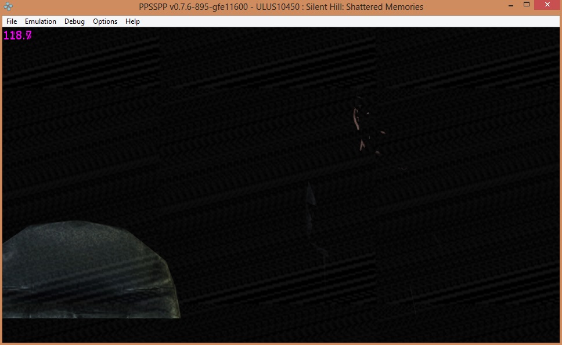This screenshot has height=345, width=562.
Task: Open the Emulation menu
Action: (x=41, y=21)
